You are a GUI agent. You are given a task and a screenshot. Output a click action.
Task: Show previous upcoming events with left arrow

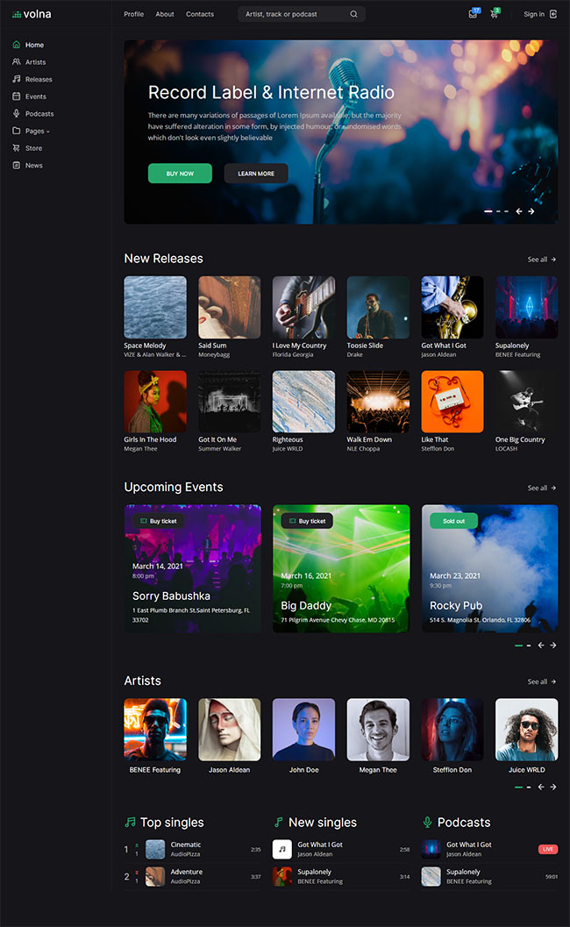point(541,645)
